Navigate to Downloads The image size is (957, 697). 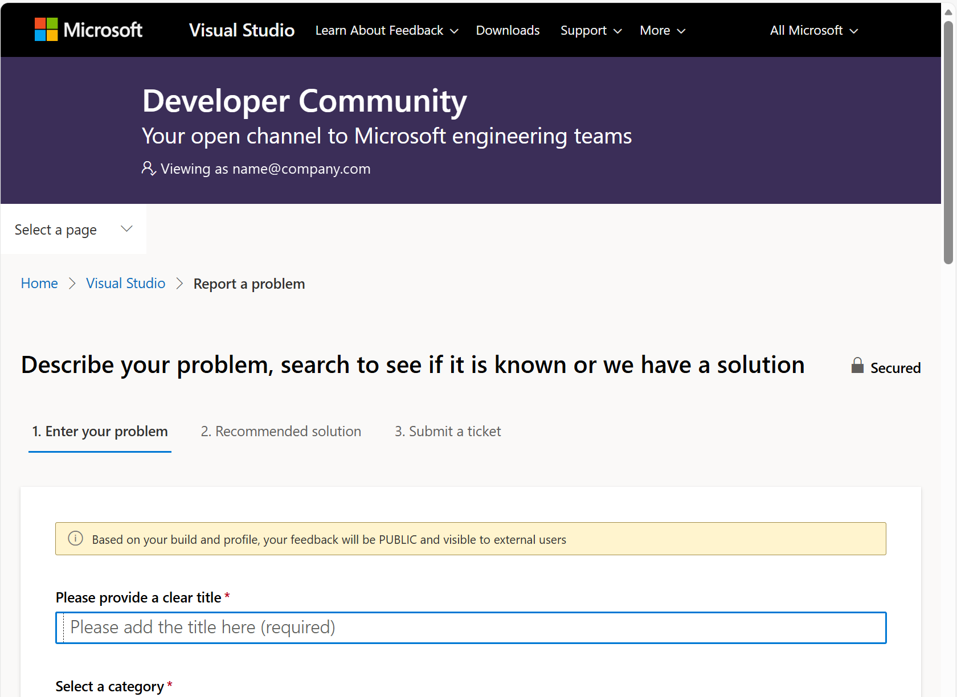(508, 30)
